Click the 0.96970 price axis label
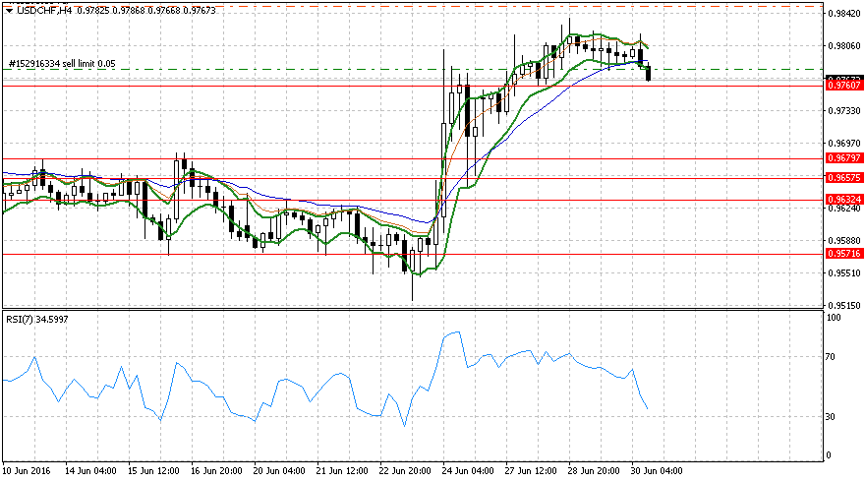865x482 pixels. pyautogui.click(x=844, y=144)
